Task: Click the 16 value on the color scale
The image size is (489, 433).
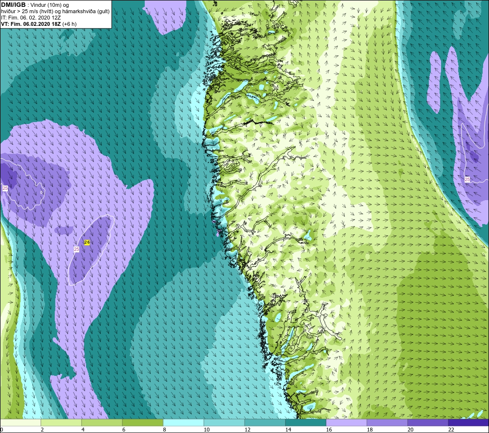Action: click(x=329, y=430)
